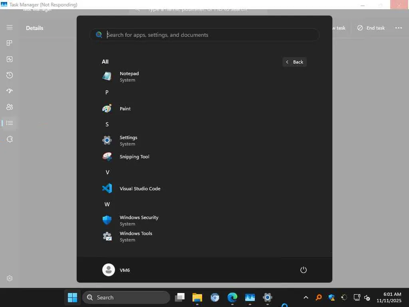
Task: Click the taskbar Search box
Action: point(126,297)
